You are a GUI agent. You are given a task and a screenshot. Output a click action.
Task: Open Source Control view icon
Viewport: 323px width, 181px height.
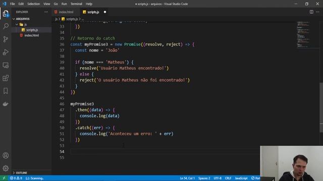[x=6, y=39]
